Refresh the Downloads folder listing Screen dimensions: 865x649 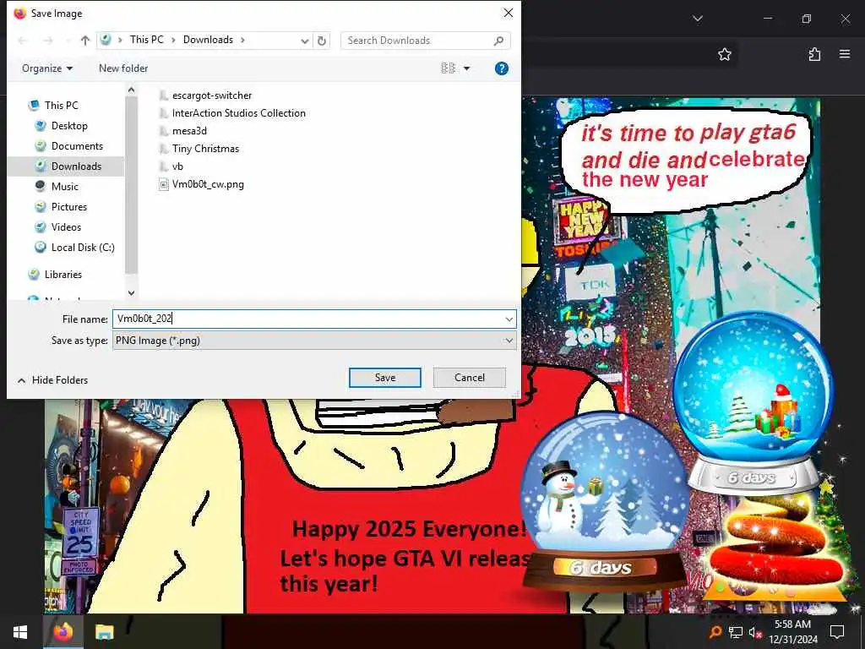click(322, 41)
